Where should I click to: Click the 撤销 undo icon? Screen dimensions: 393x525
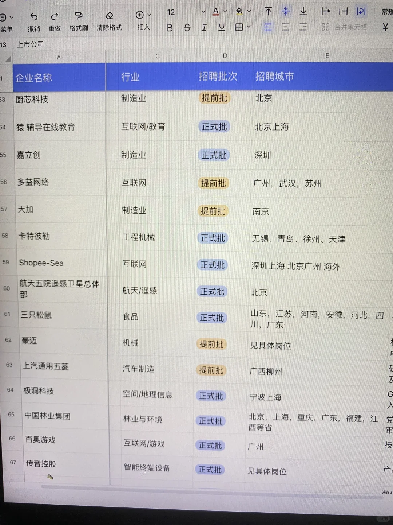(34, 16)
